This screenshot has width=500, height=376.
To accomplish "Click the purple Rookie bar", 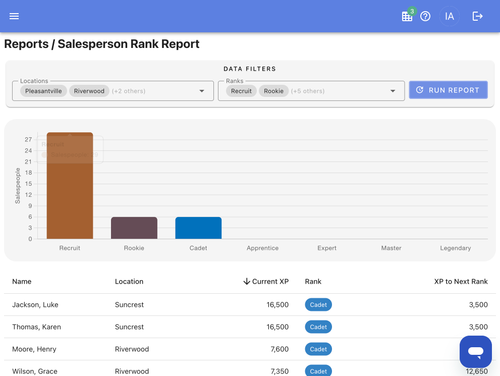I will 134,228.
